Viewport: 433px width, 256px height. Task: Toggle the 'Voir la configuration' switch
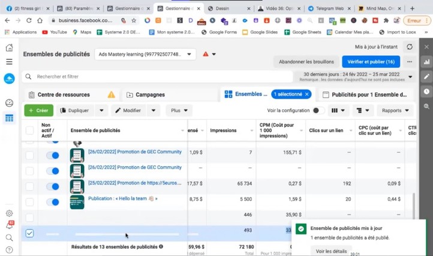click(x=318, y=110)
